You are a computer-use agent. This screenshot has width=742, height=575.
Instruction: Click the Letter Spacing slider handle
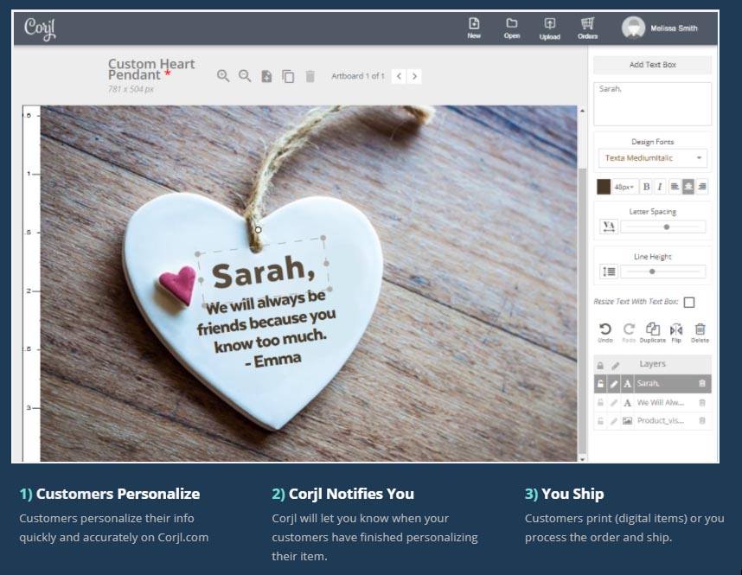point(666,227)
